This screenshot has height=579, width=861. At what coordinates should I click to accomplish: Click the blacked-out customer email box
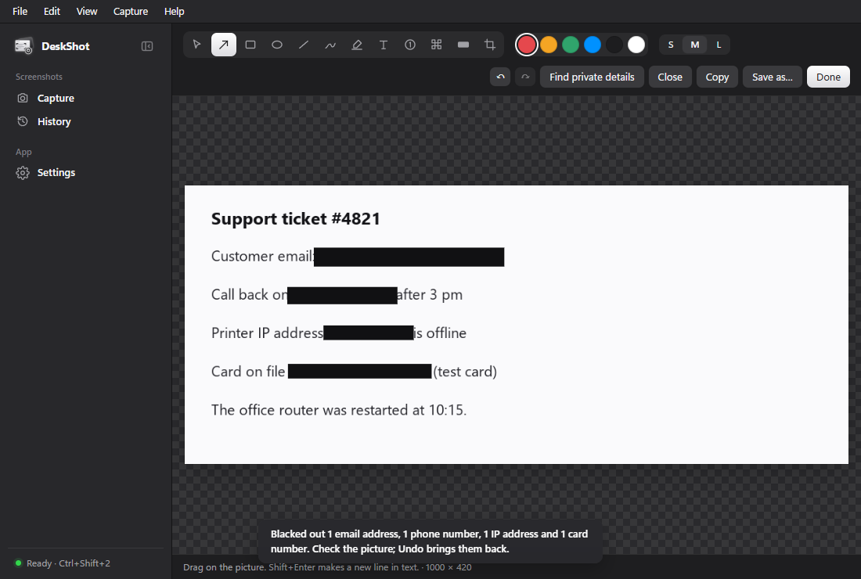(409, 257)
